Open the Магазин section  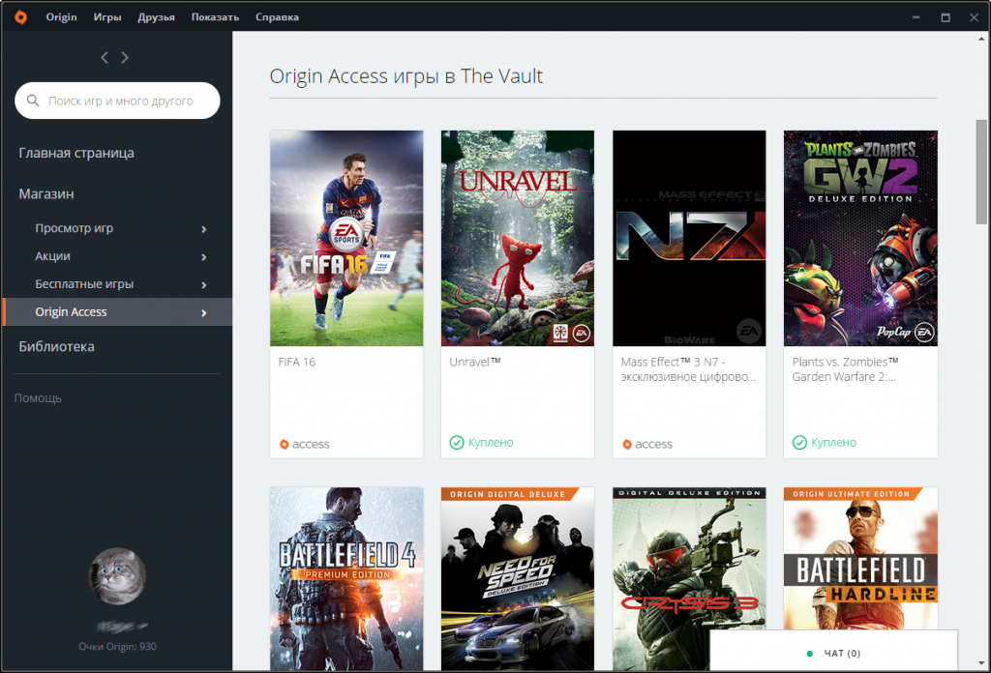pyautogui.click(x=46, y=193)
